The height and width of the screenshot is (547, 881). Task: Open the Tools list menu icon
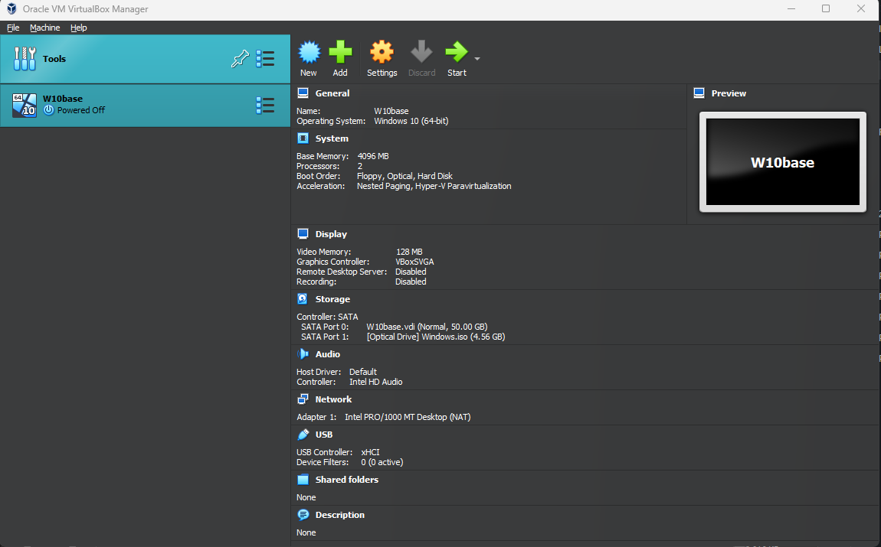pyautogui.click(x=265, y=58)
